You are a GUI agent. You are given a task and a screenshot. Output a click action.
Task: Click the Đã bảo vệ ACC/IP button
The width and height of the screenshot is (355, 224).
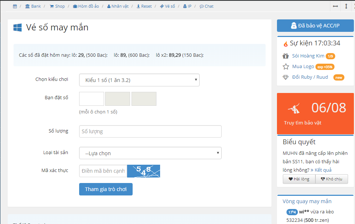315,26
